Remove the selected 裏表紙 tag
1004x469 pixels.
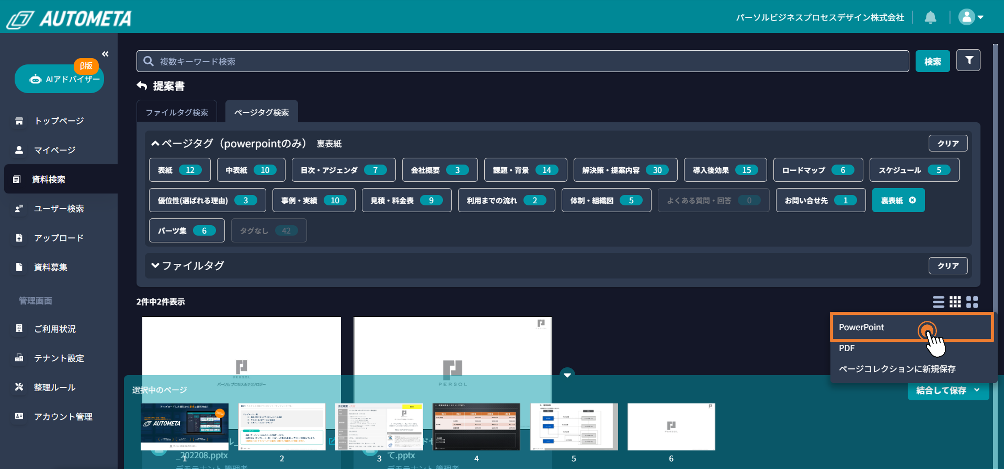(x=912, y=200)
